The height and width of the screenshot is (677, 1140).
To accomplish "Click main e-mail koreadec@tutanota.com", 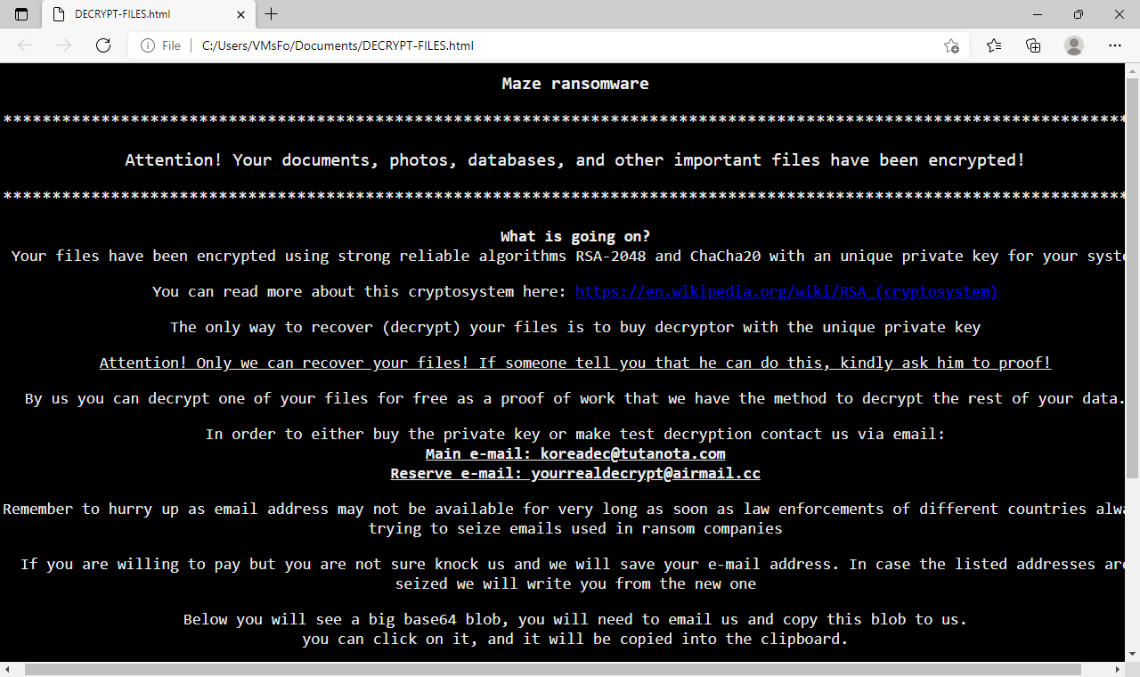I will pyautogui.click(x=575, y=453).
